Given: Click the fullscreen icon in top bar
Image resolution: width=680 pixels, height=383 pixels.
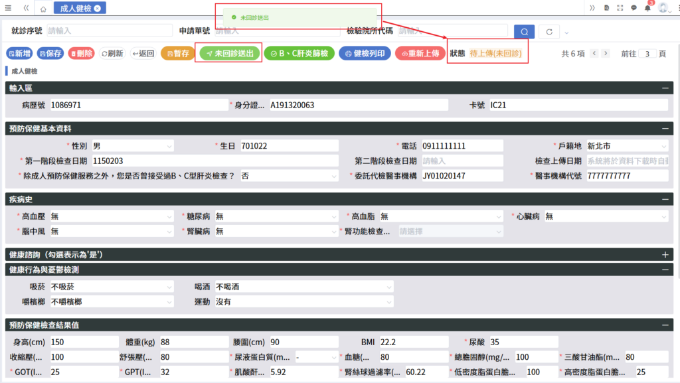Looking at the screenshot, I should (x=620, y=8).
